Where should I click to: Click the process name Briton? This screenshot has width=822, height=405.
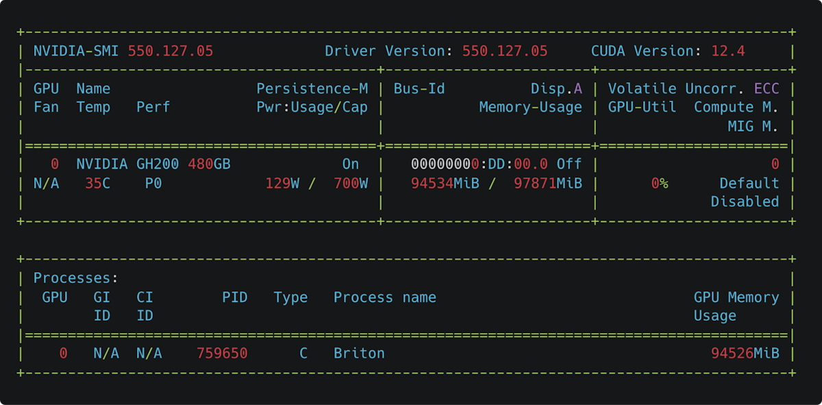coord(359,353)
